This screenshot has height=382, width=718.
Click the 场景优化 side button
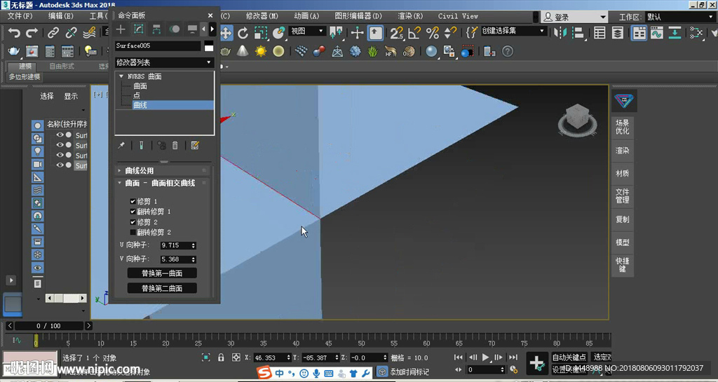click(x=623, y=127)
